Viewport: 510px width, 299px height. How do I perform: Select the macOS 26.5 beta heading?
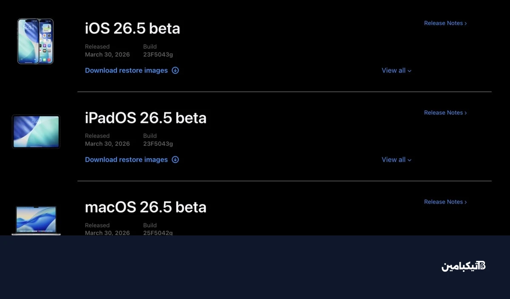click(146, 207)
